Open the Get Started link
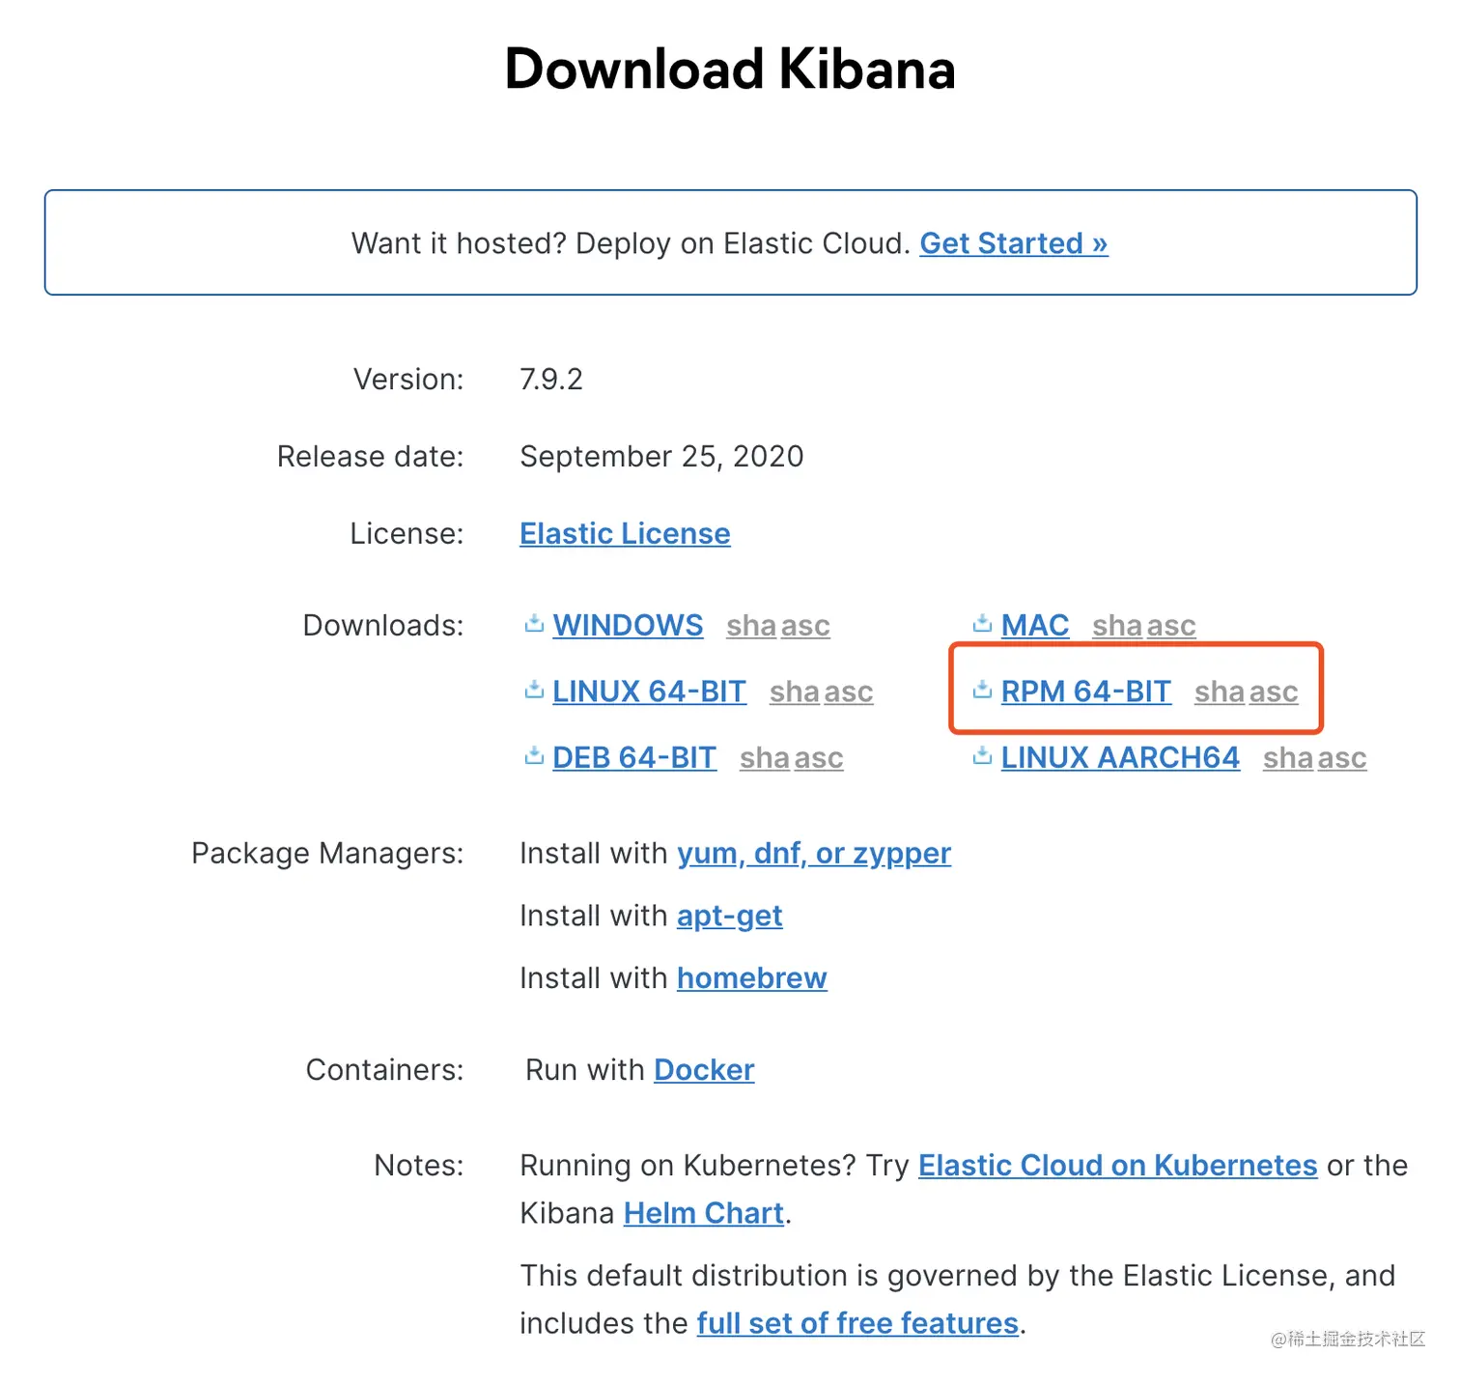Image resolution: width=1460 pixels, height=1383 pixels. 1013,243
